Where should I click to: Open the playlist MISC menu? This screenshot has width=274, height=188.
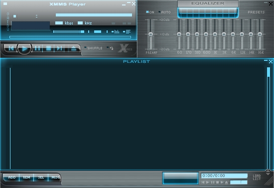tap(55, 178)
